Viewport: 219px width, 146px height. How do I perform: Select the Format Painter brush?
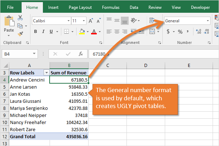[20, 34]
